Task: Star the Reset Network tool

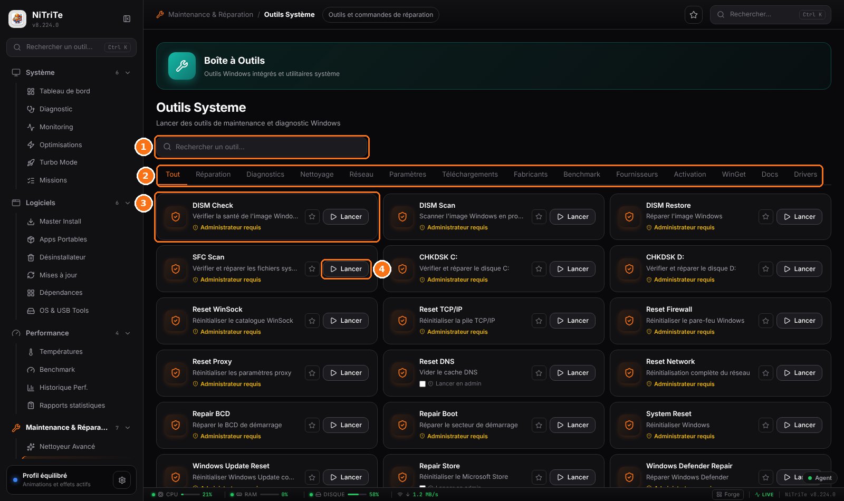Action: 765,373
